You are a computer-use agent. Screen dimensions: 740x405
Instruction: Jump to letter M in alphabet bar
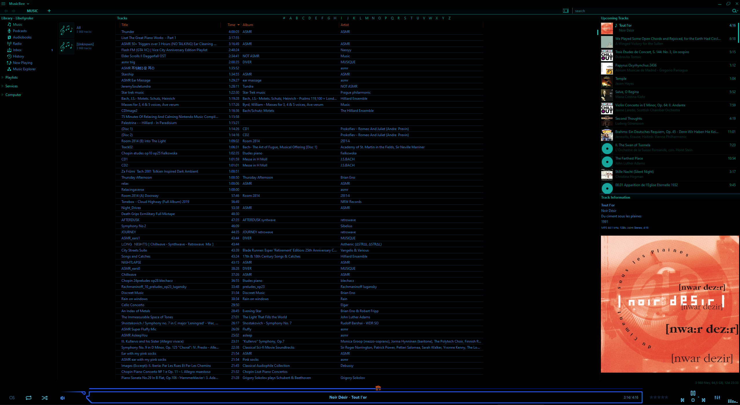coord(367,18)
